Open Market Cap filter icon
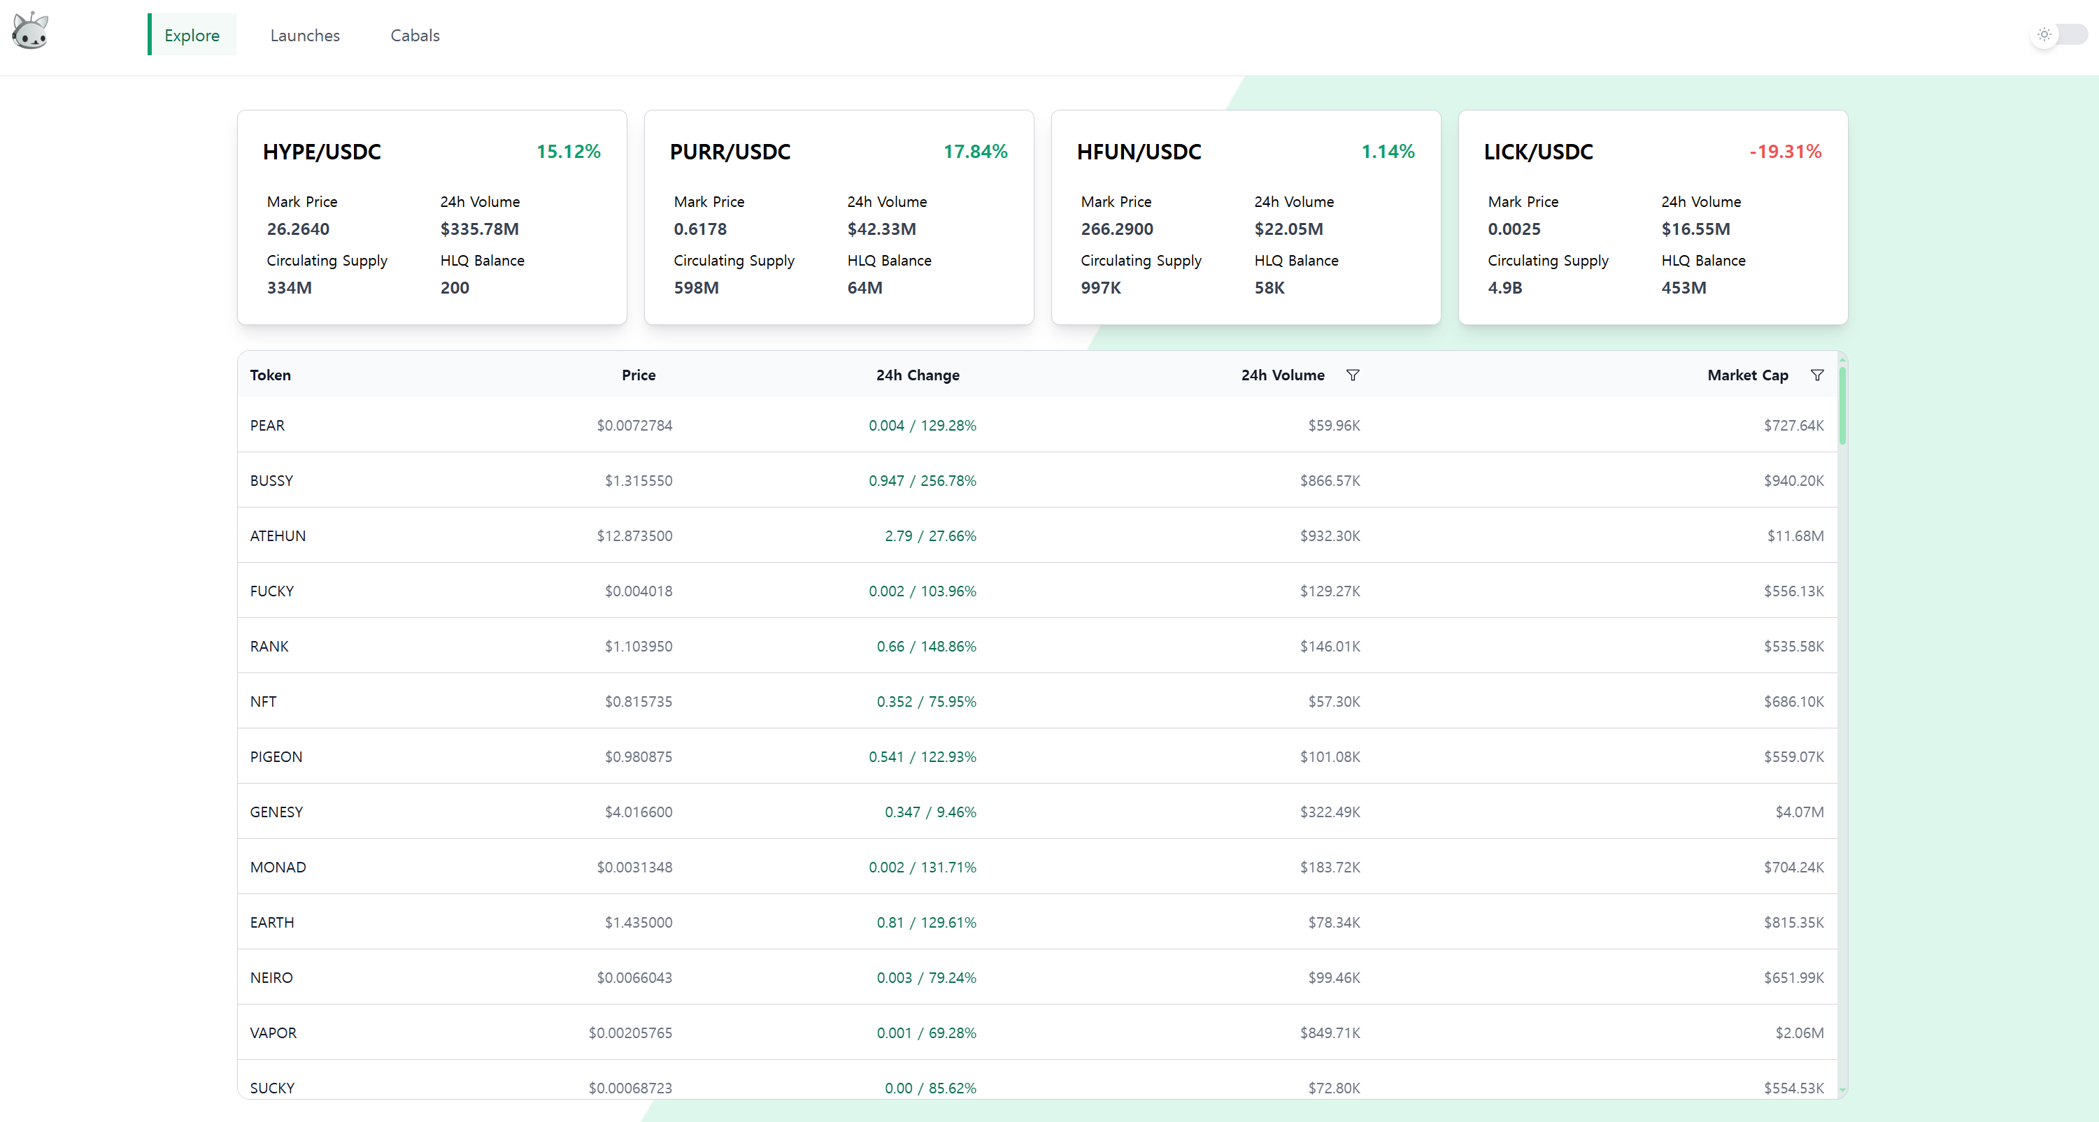 point(1816,375)
